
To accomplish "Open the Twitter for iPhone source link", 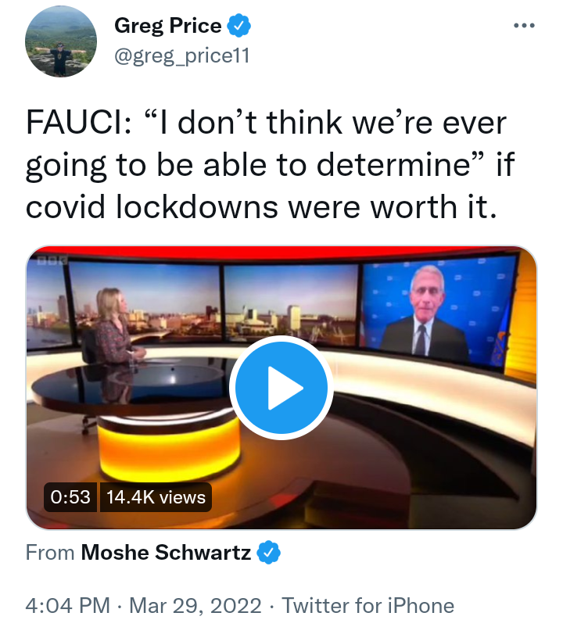I will click(368, 605).
